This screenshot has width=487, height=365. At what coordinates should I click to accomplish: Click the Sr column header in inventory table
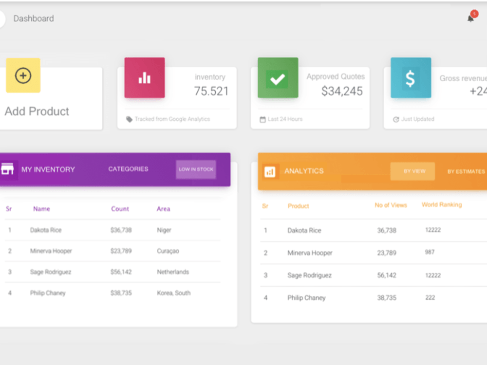(9, 209)
